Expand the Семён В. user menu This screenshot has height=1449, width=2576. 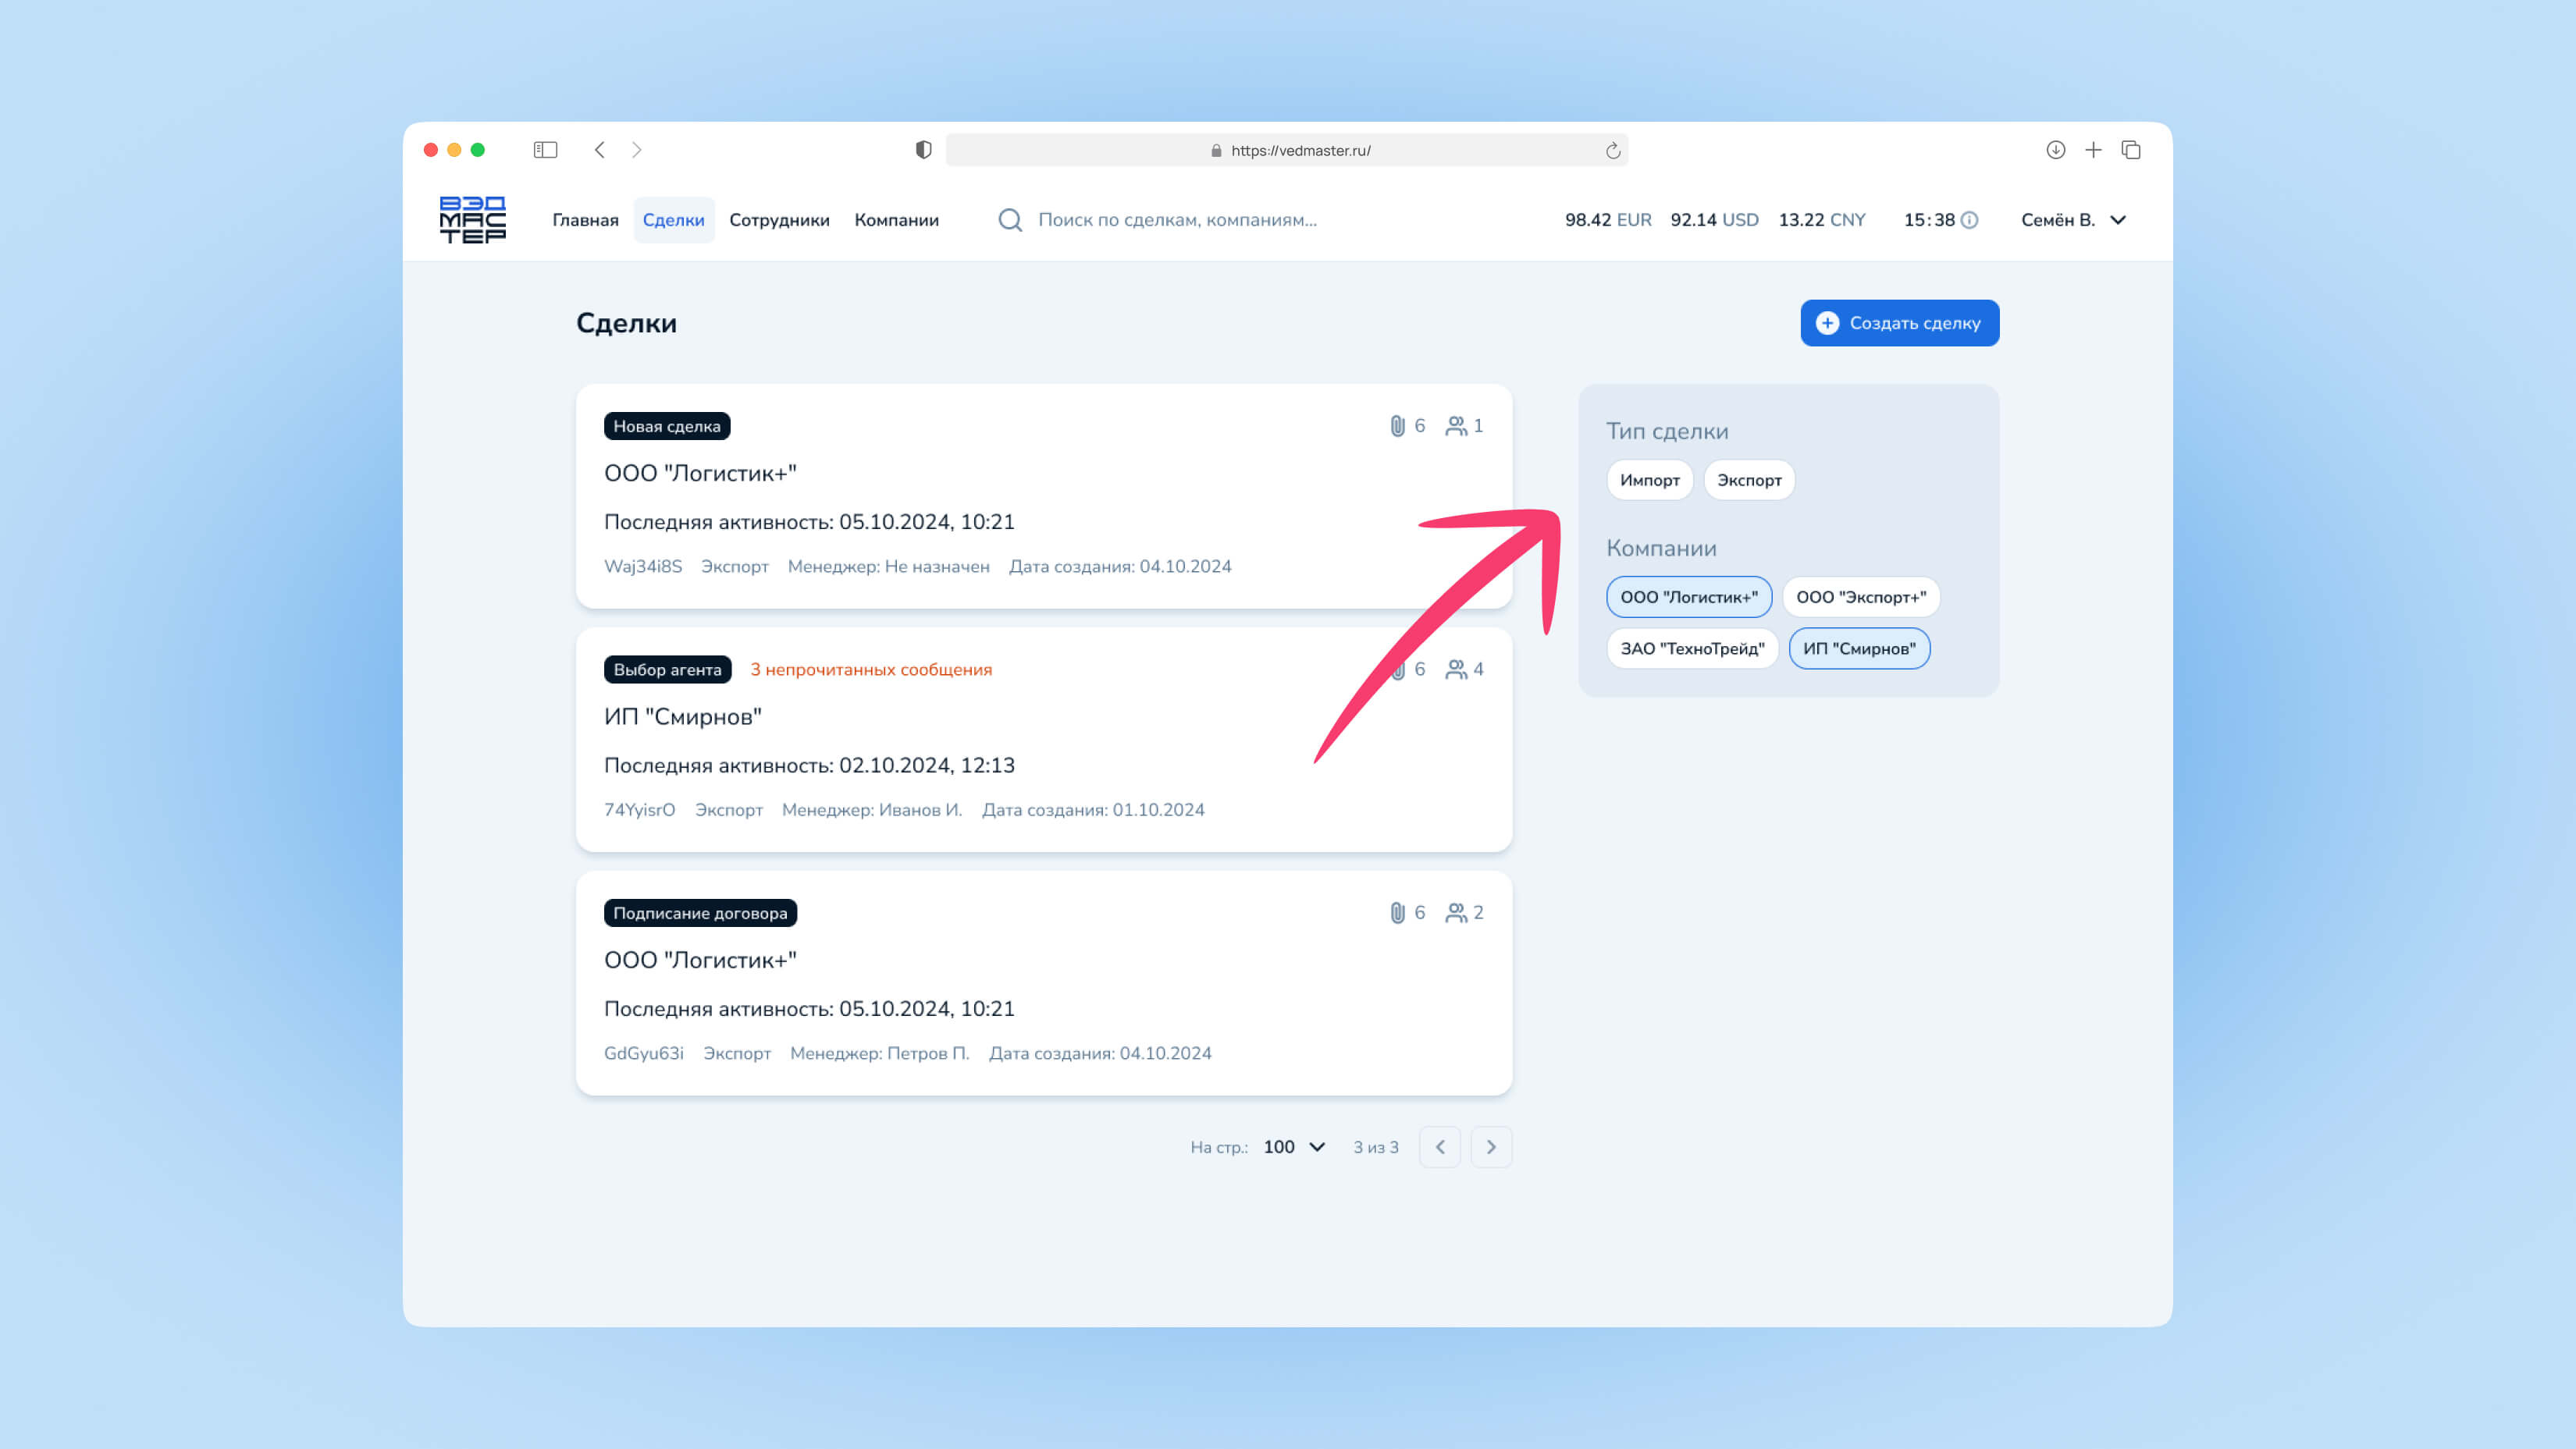click(2073, 220)
